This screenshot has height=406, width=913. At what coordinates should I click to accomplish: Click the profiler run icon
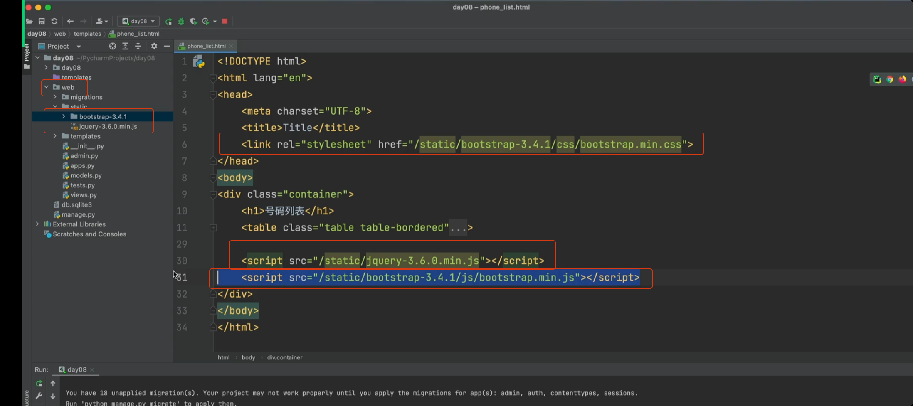[x=205, y=21]
